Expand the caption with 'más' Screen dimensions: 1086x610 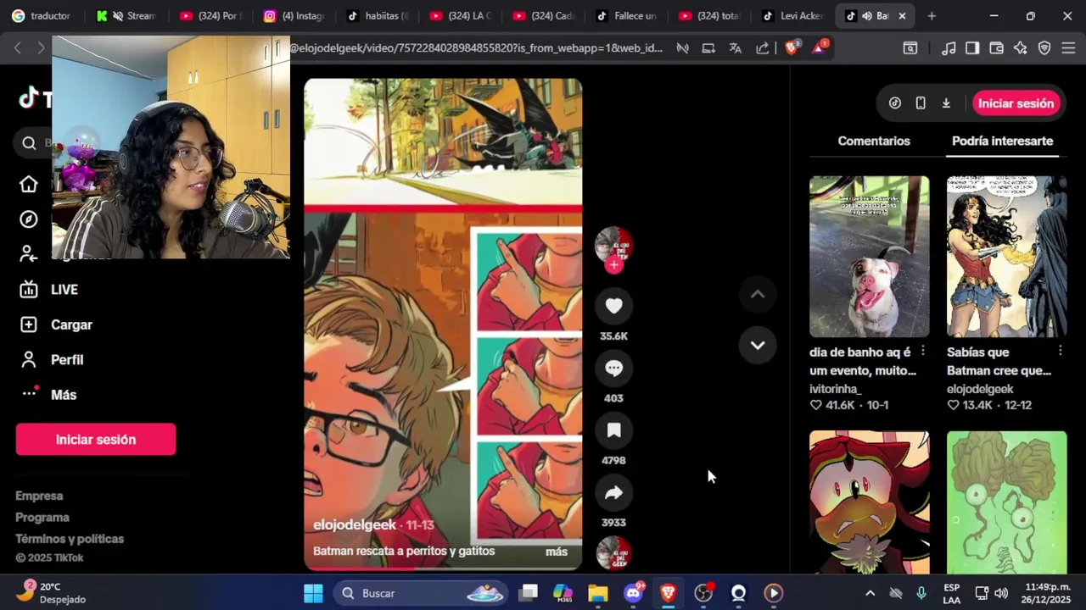[x=557, y=552]
